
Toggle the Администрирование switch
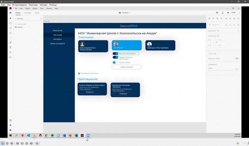(x=116, y=53)
